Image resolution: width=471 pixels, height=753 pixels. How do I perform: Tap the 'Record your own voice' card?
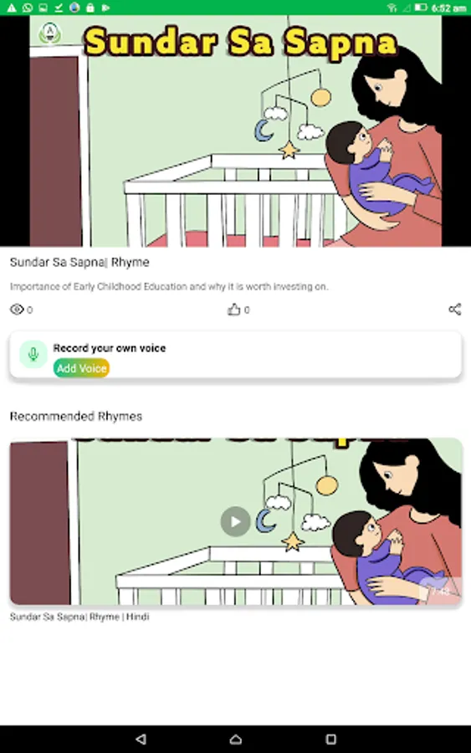[235, 356]
